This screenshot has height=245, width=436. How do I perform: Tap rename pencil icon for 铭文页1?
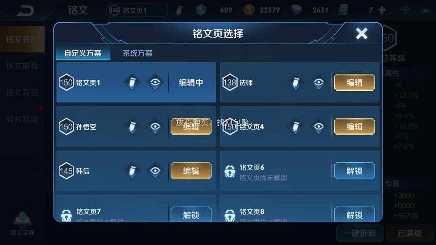point(132,83)
